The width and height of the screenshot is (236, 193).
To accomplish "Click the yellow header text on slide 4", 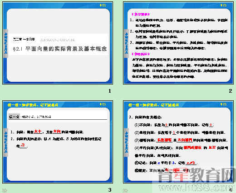I will [153, 105].
